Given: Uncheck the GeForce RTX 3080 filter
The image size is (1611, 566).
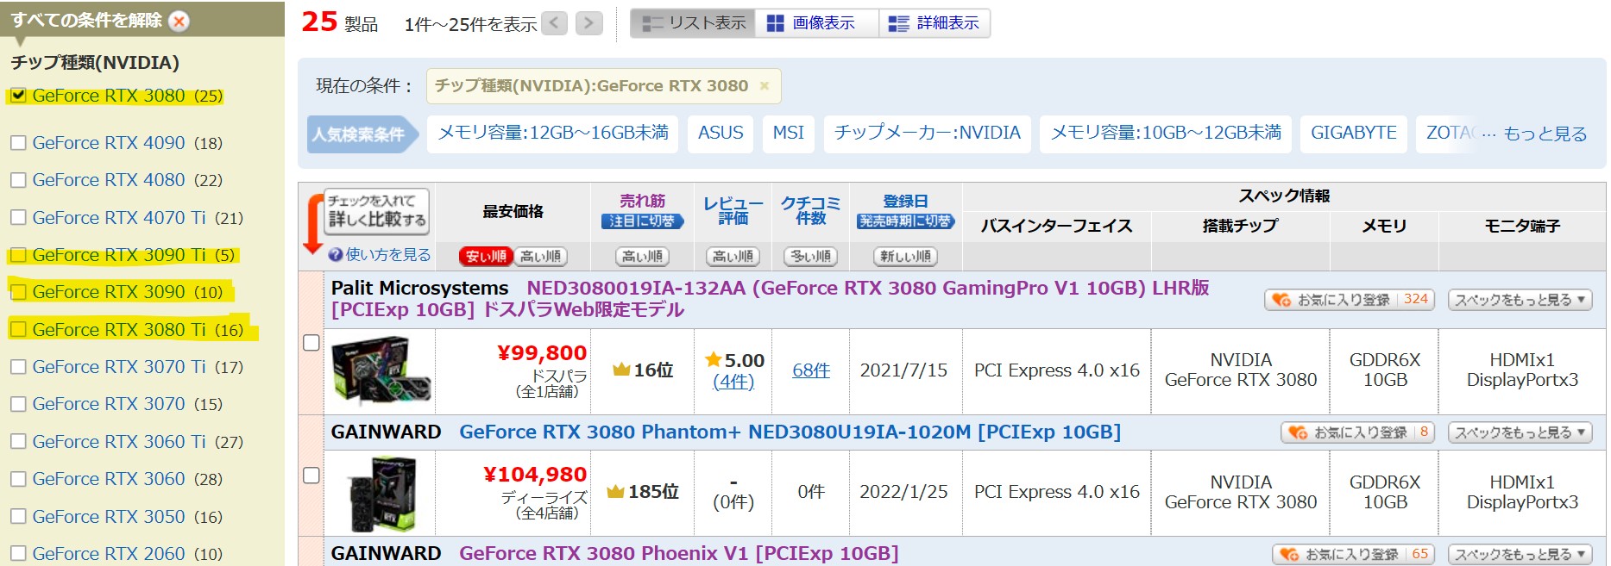Looking at the screenshot, I should tap(18, 96).
